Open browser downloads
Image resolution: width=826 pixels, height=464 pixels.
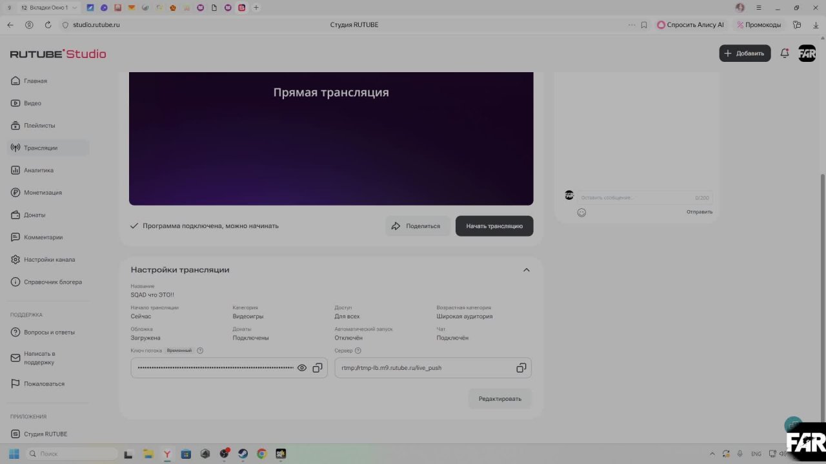816,25
